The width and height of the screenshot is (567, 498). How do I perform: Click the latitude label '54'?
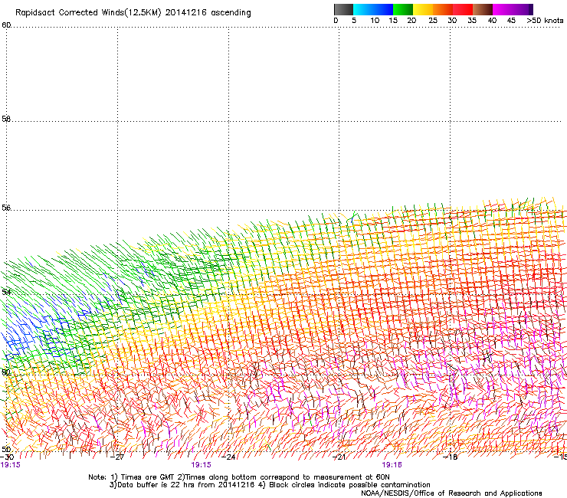(x=6, y=292)
